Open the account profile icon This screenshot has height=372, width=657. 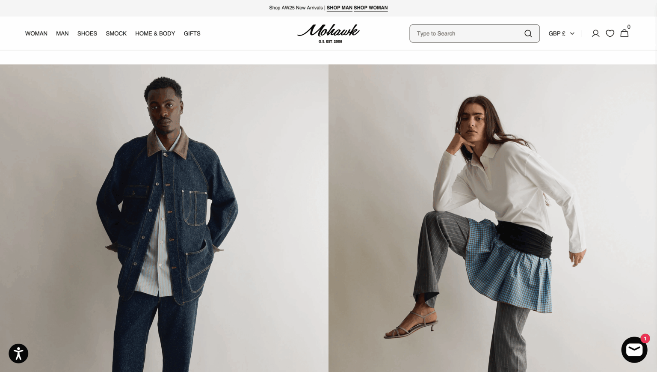(595, 33)
